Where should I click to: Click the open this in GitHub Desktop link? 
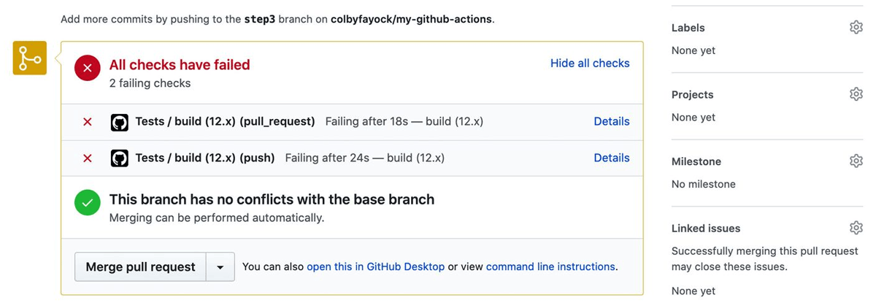[x=375, y=267]
